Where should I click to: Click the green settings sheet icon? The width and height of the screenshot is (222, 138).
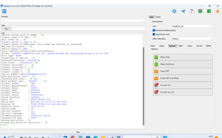(209, 11)
